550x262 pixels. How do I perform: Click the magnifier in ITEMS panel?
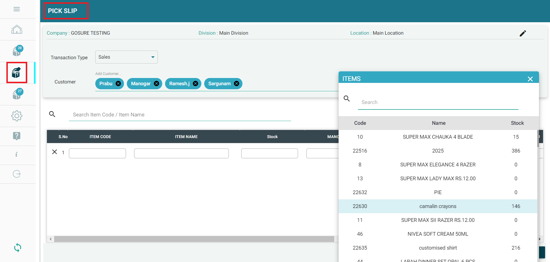(347, 99)
